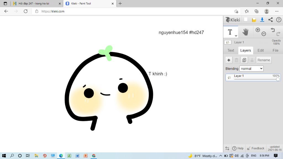Merge the layer down
The height and width of the screenshot is (159, 283).
click(x=252, y=60)
